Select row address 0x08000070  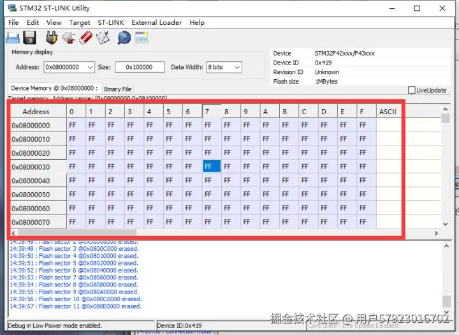(38, 222)
